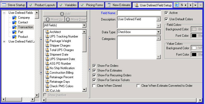Click the icon beside Package Weight

pyautogui.click(x=47, y=41)
